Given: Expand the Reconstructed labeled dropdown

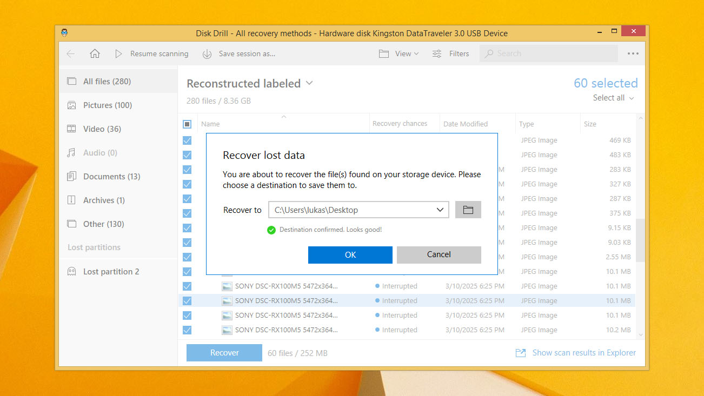Looking at the screenshot, I should pos(309,83).
